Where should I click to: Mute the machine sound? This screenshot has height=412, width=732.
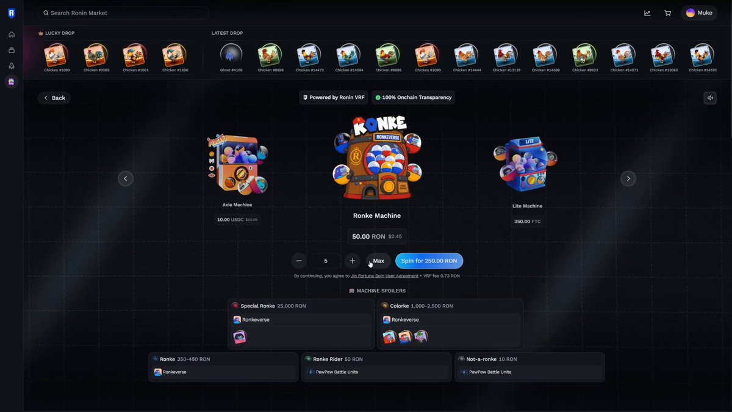click(x=709, y=98)
